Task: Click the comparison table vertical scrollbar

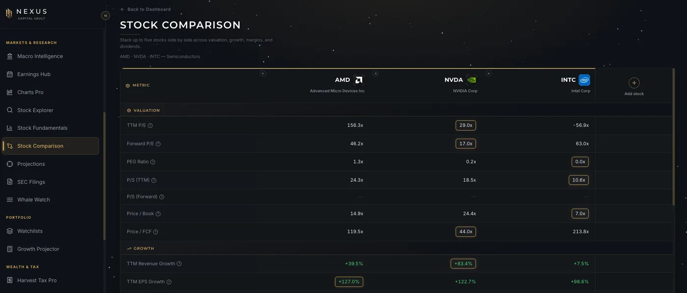Action: (x=674, y=137)
